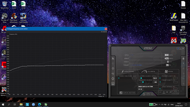Adjust the Core Voltage slider handle
This screenshot has height=107, width=190.
(x=119, y=78)
